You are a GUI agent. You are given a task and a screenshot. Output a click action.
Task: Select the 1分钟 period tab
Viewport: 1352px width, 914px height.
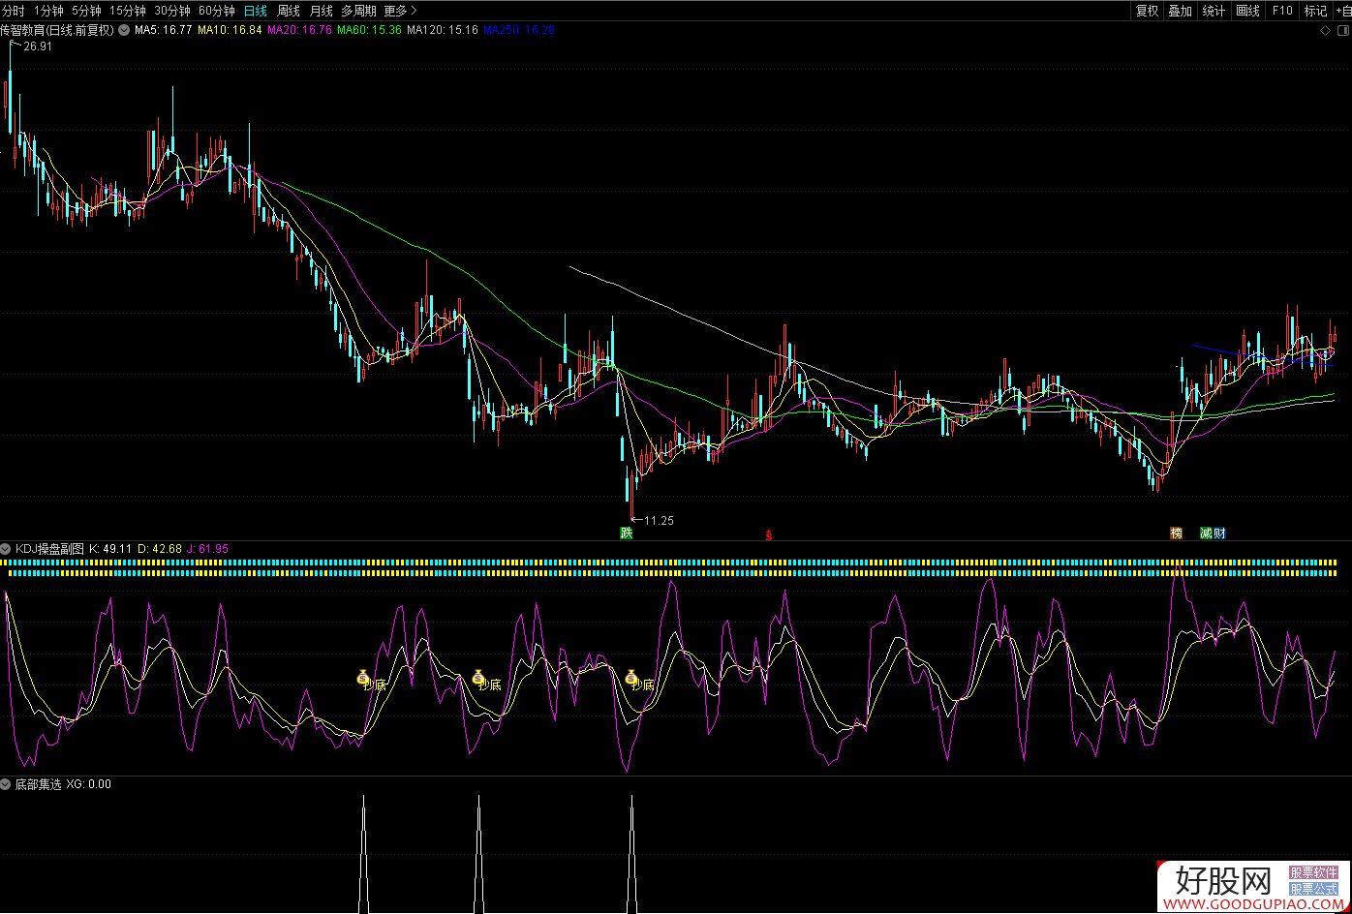48,11
